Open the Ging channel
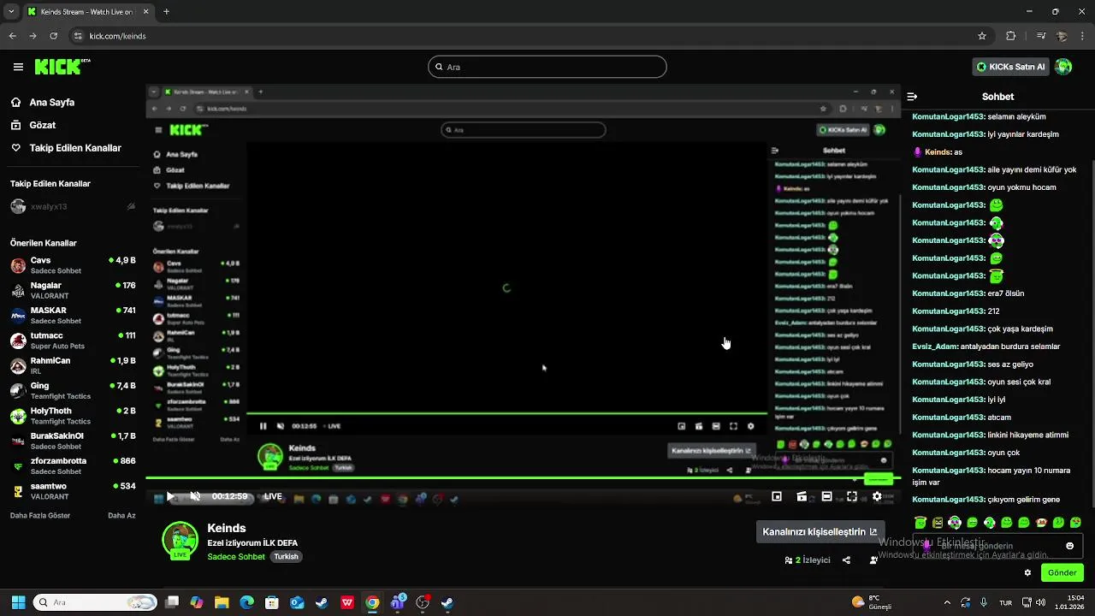The image size is (1095, 616). tap(73, 390)
